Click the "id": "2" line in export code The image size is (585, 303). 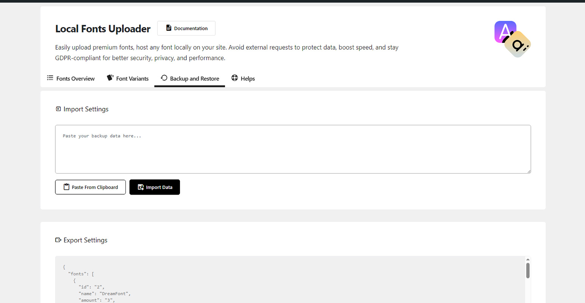91,287
